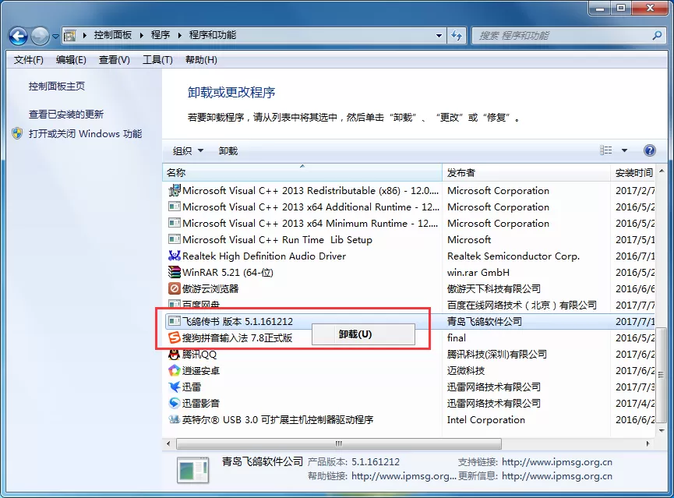The height and width of the screenshot is (498, 674).
Task: Select the 迅雷影音 icon
Action: (x=174, y=403)
